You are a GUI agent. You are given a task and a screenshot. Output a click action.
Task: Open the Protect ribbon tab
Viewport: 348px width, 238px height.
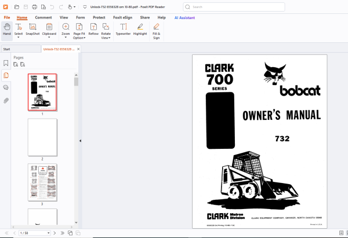click(99, 17)
